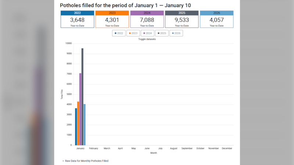Toggle the 2022 dataset legend button
The height and width of the screenshot is (165, 294).
(x=119, y=33)
